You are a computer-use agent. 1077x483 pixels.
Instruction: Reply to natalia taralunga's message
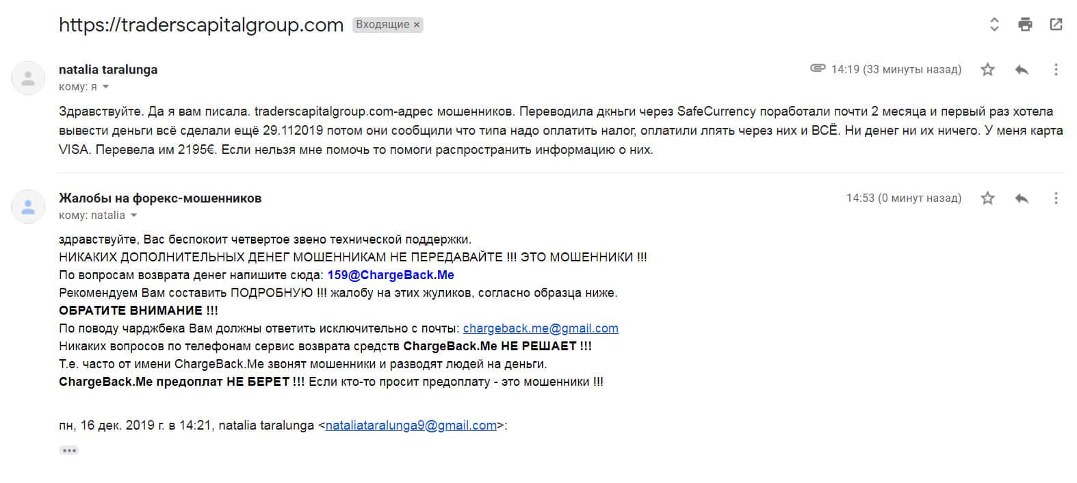[x=1022, y=70]
